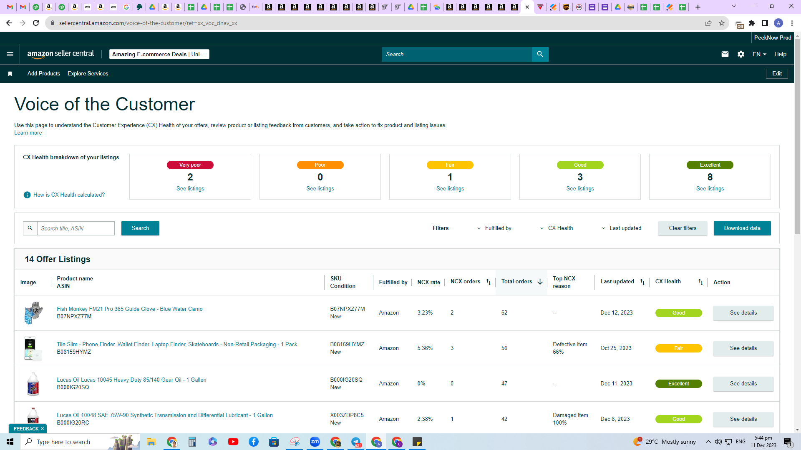This screenshot has height=450, width=801.
Task: Open Telegram from the taskbar
Action: pos(356,442)
